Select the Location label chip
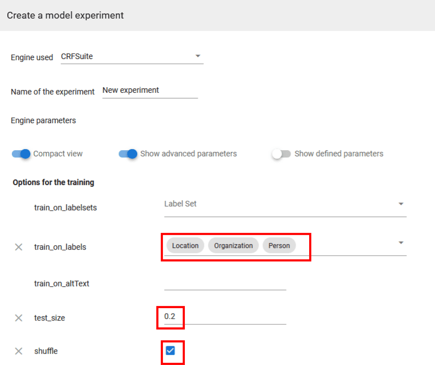 click(185, 246)
